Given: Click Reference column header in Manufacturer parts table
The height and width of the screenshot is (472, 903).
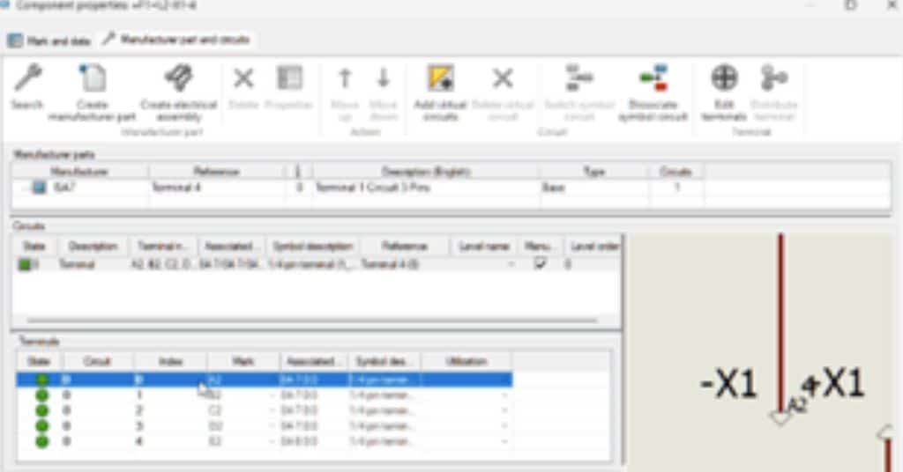Looking at the screenshot, I should point(217,172).
